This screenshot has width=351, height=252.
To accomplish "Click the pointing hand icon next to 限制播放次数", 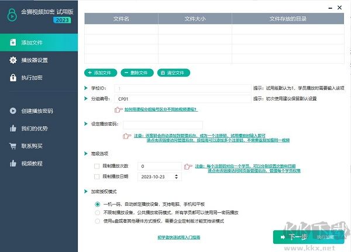I will coord(188,167).
